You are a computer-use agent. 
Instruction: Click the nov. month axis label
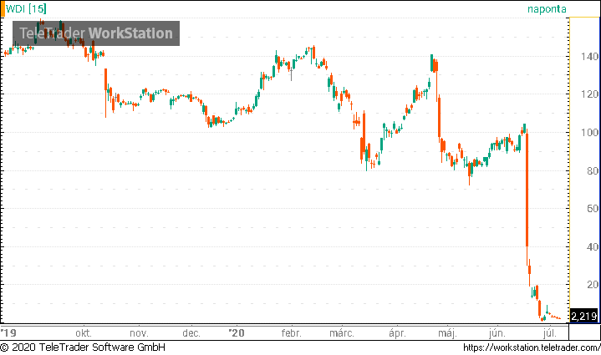[139, 332]
